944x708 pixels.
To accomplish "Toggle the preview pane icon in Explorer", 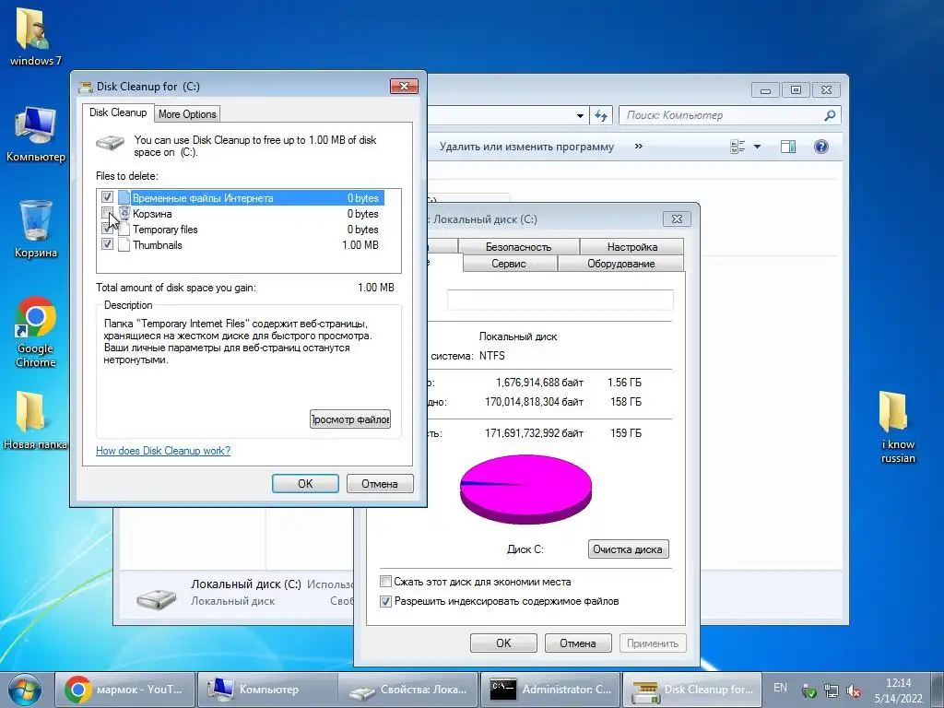I will [x=788, y=147].
